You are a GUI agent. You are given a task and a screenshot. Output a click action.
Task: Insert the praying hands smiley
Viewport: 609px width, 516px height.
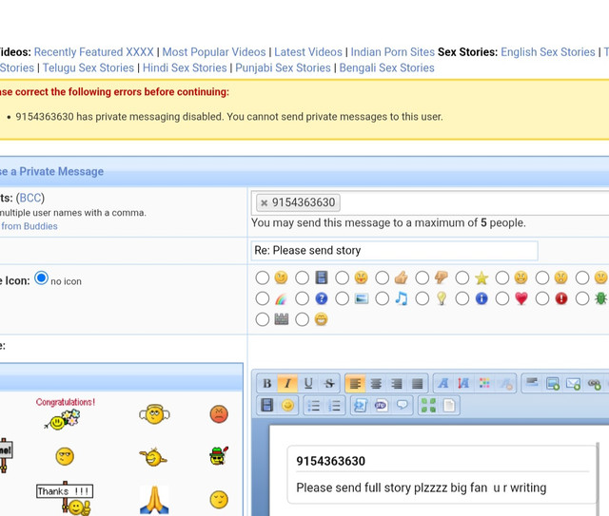coord(154,500)
